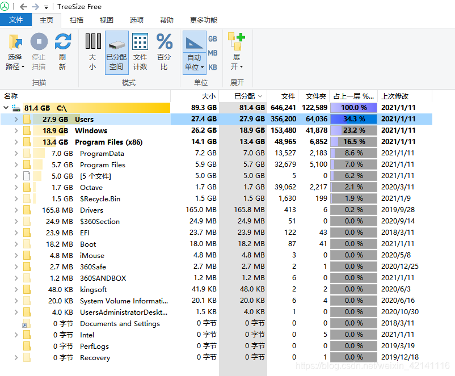Click the Refresh (刷新) icon

62,41
